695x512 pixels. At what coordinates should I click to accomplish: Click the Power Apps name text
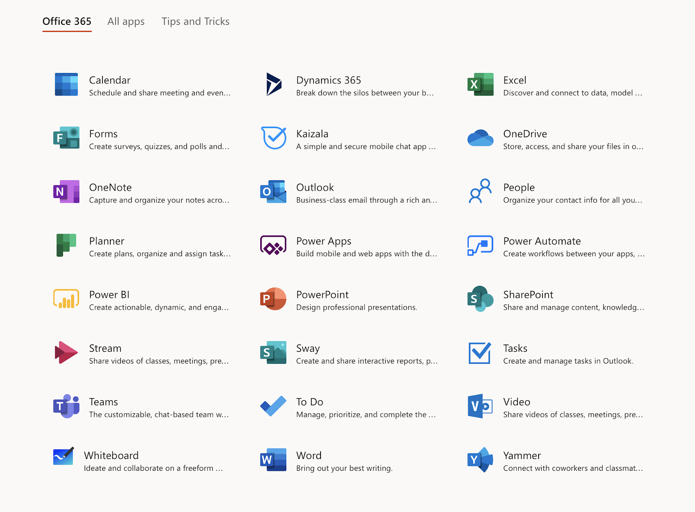tap(324, 241)
